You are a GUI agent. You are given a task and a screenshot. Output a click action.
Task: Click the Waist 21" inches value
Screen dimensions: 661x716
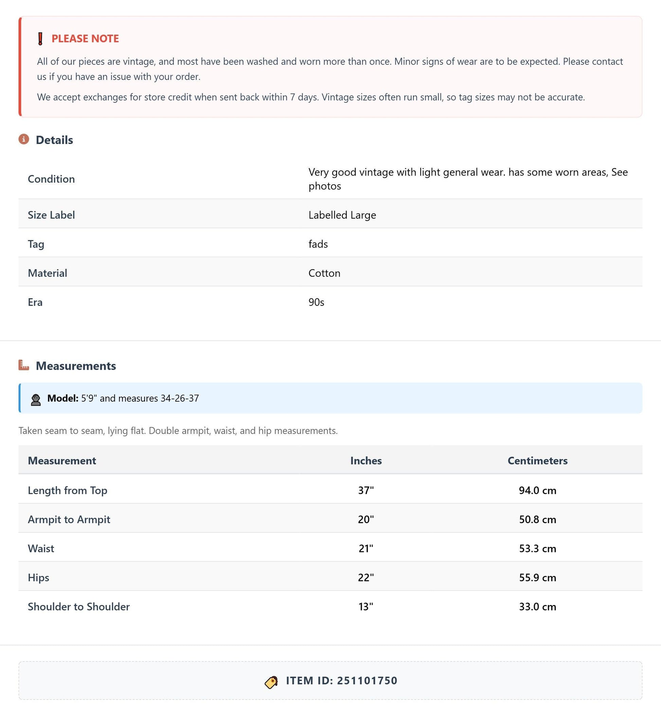click(366, 548)
